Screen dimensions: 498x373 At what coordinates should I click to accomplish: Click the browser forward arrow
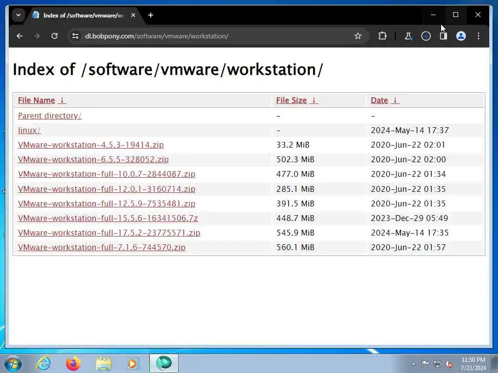[x=37, y=36]
